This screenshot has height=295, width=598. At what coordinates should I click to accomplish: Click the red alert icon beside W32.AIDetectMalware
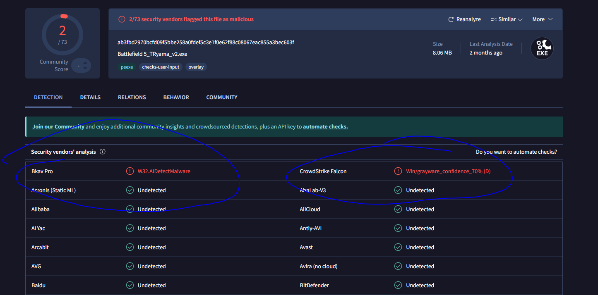tap(130, 171)
